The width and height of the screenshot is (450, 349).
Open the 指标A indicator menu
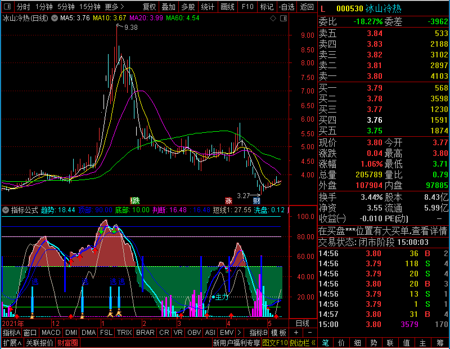pyautogui.click(x=11, y=333)
